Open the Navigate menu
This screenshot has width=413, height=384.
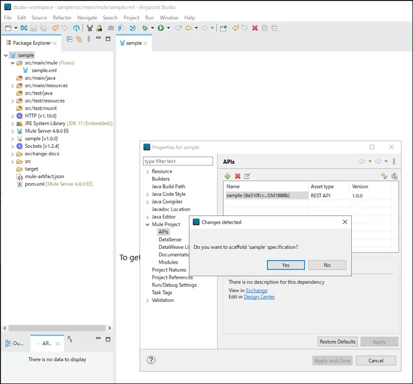tap(87, 18)
